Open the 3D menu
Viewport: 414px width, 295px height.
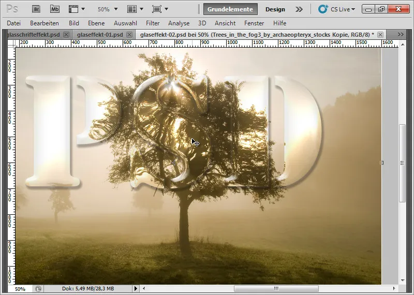tap(202, 23)
